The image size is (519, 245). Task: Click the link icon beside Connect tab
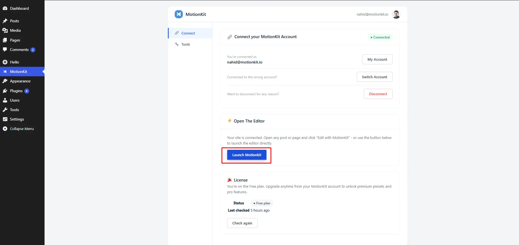(177, 33)
